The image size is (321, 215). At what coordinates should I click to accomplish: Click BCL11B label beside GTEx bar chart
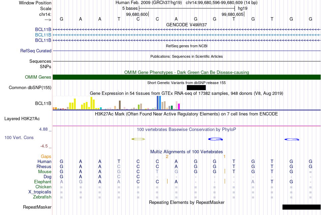point(43,104)
